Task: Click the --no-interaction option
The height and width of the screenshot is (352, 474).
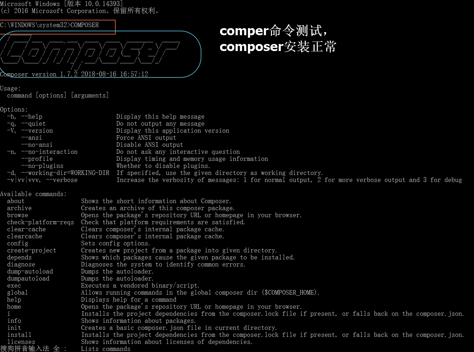Action: (x=49, y=152)
